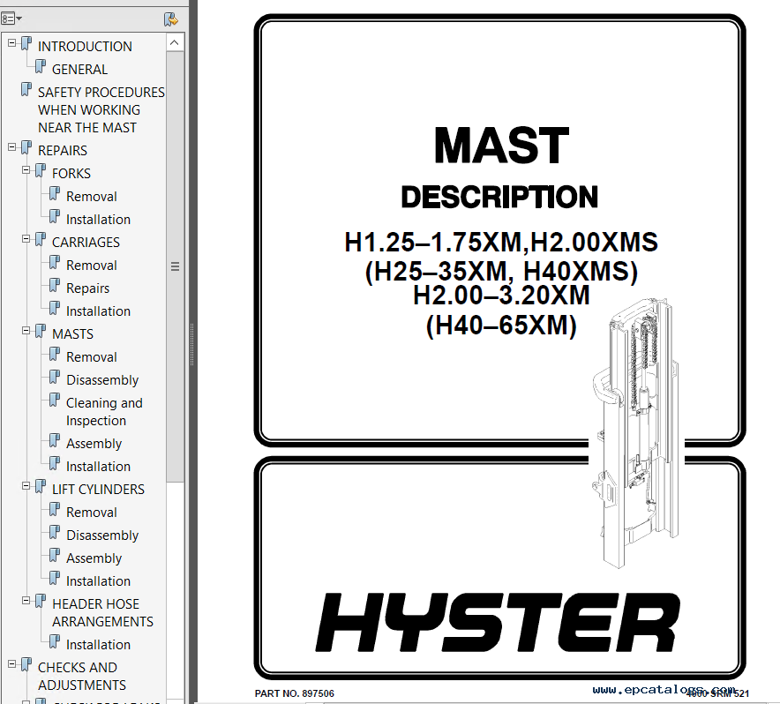780x704 pixels.
Task: Open the Installation bookmark under HEADER HOSE ARRANGEMENTS
Action: pyautogui.click(x=99, y=645)
